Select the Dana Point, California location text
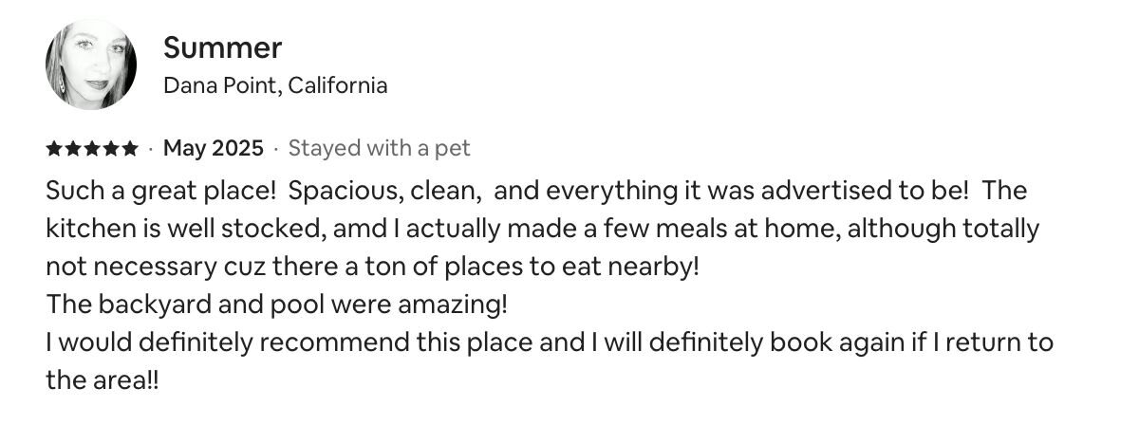Image resolution: width=1139 pixels, height=425 pixels. click(x=275, y=85)
